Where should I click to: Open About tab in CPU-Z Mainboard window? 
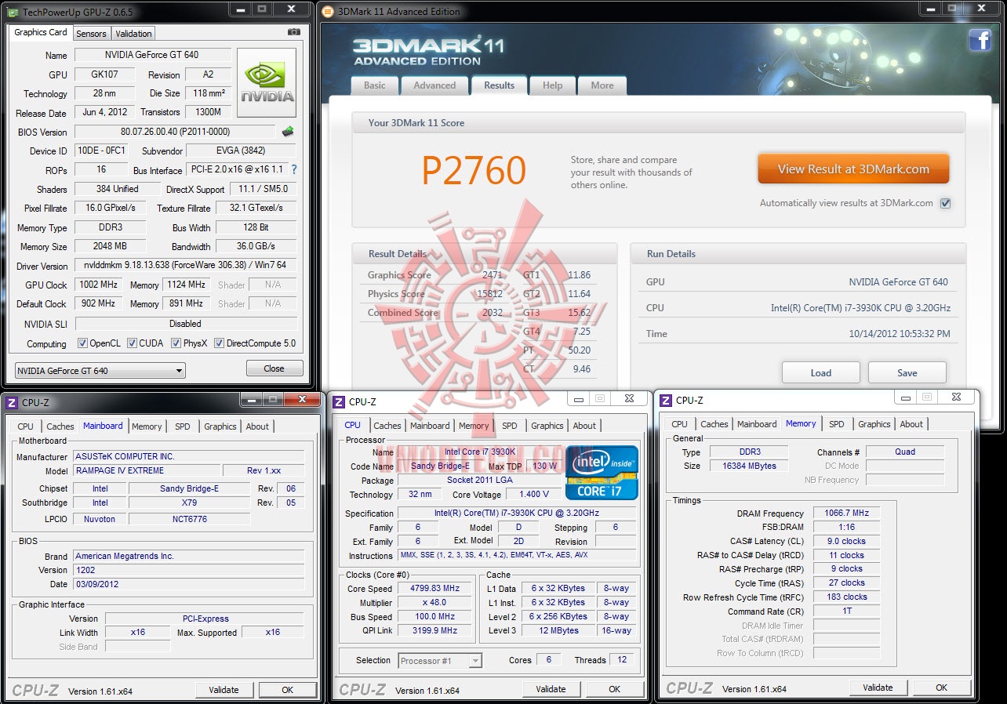257,426
